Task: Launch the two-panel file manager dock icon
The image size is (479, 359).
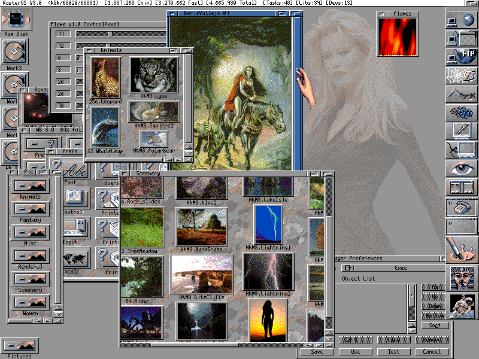Action: 461,187
